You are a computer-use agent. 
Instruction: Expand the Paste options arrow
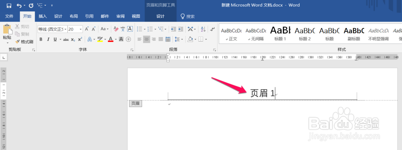tap(7, 43)
